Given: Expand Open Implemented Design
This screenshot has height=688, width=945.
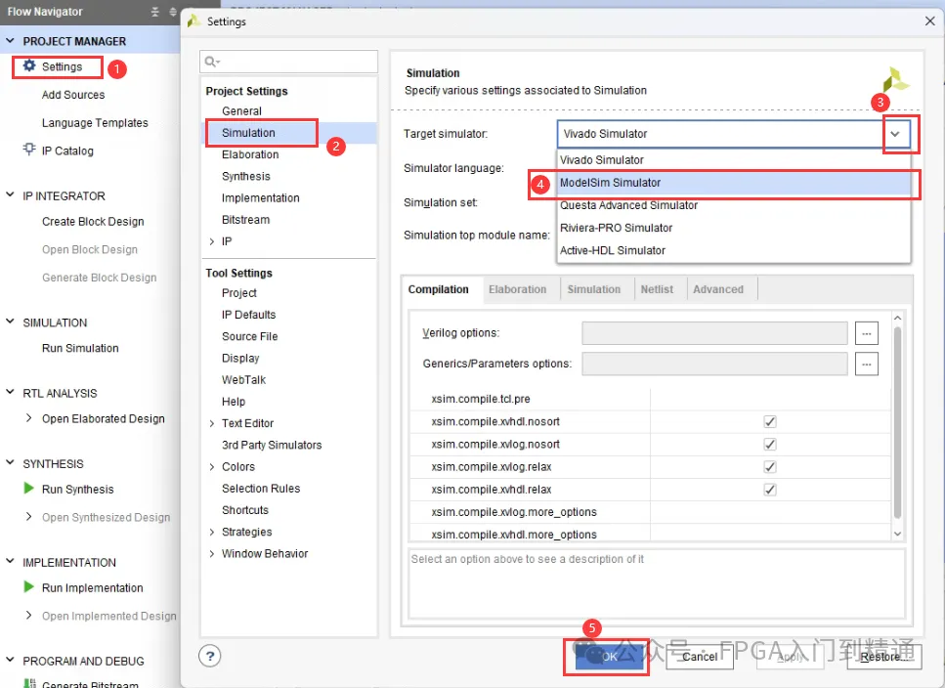Looking at the screenshot, I should click(x=28, y=615).
